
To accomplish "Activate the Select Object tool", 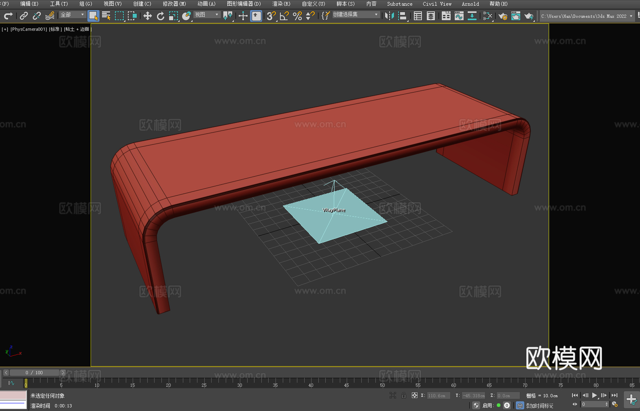I will pos(93,16).
